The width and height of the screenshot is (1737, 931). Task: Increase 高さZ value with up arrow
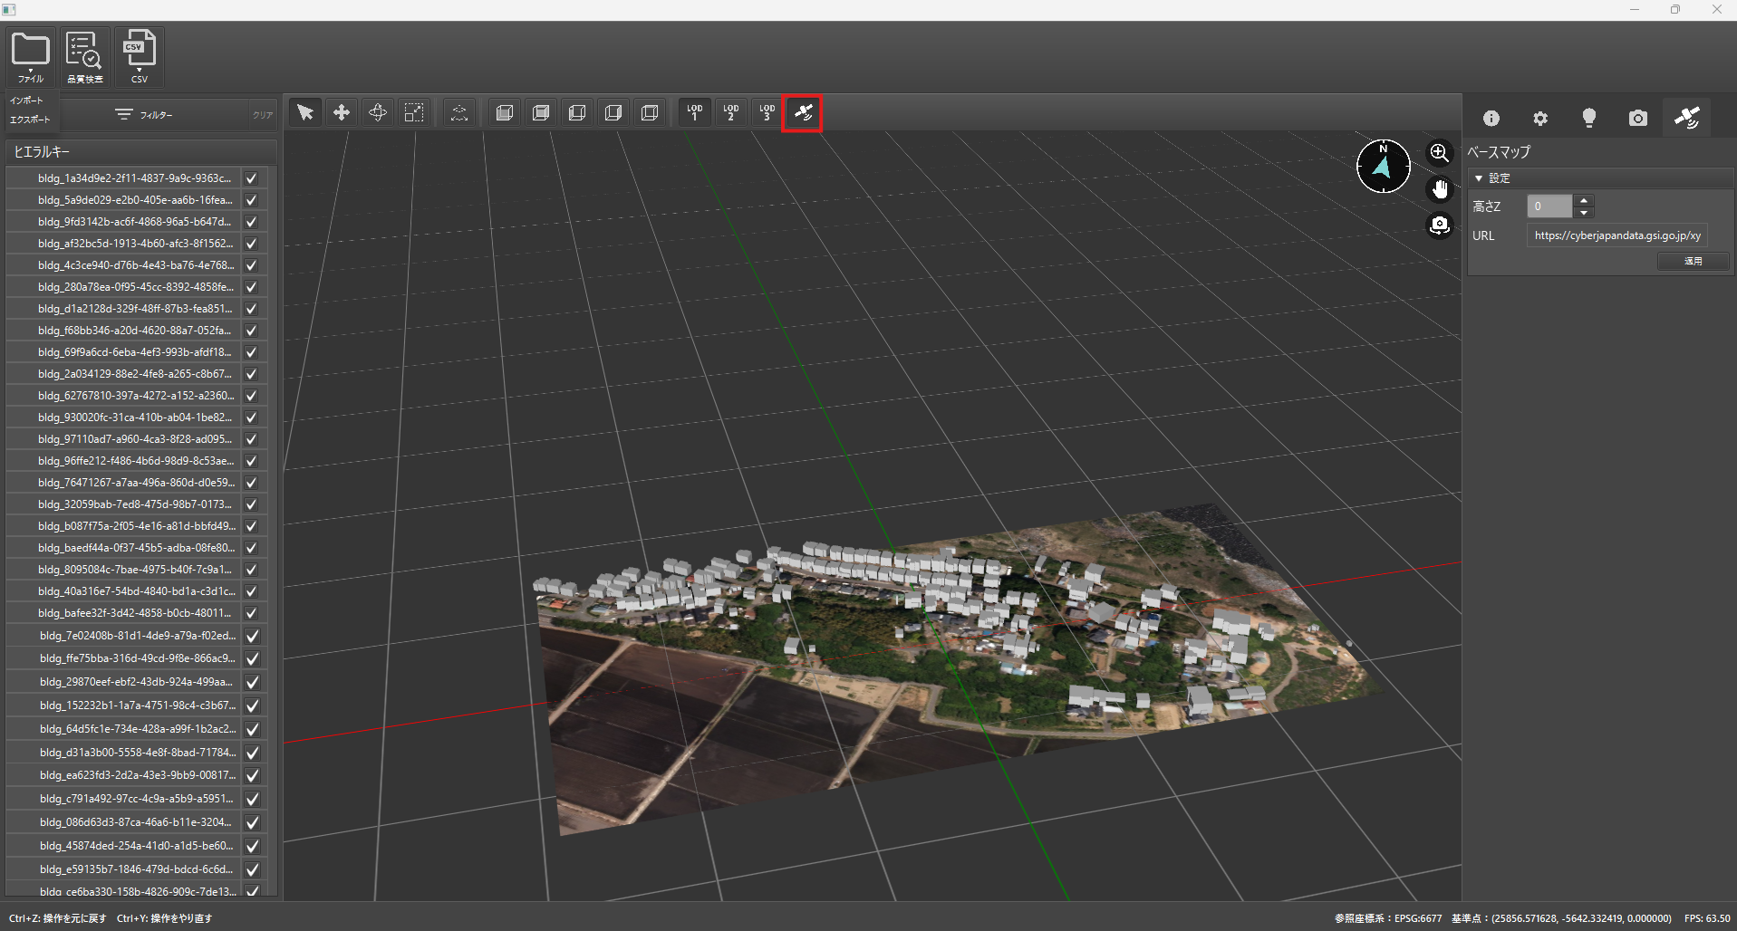tap(1584, 200)
